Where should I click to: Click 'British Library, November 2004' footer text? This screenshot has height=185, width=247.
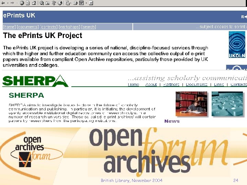pyautogui.click(x=131, y=181)
